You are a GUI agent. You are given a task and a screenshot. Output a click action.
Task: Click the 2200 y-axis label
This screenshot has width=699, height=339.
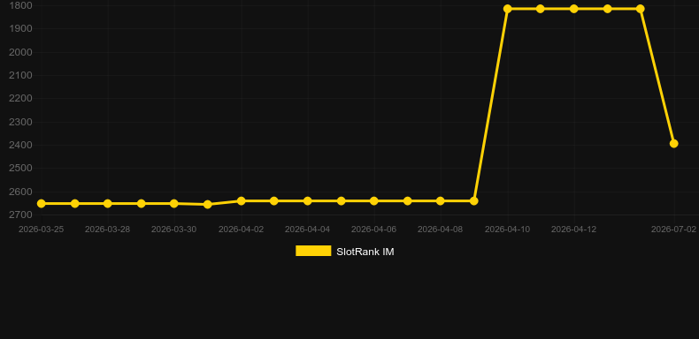pos(20,98)
